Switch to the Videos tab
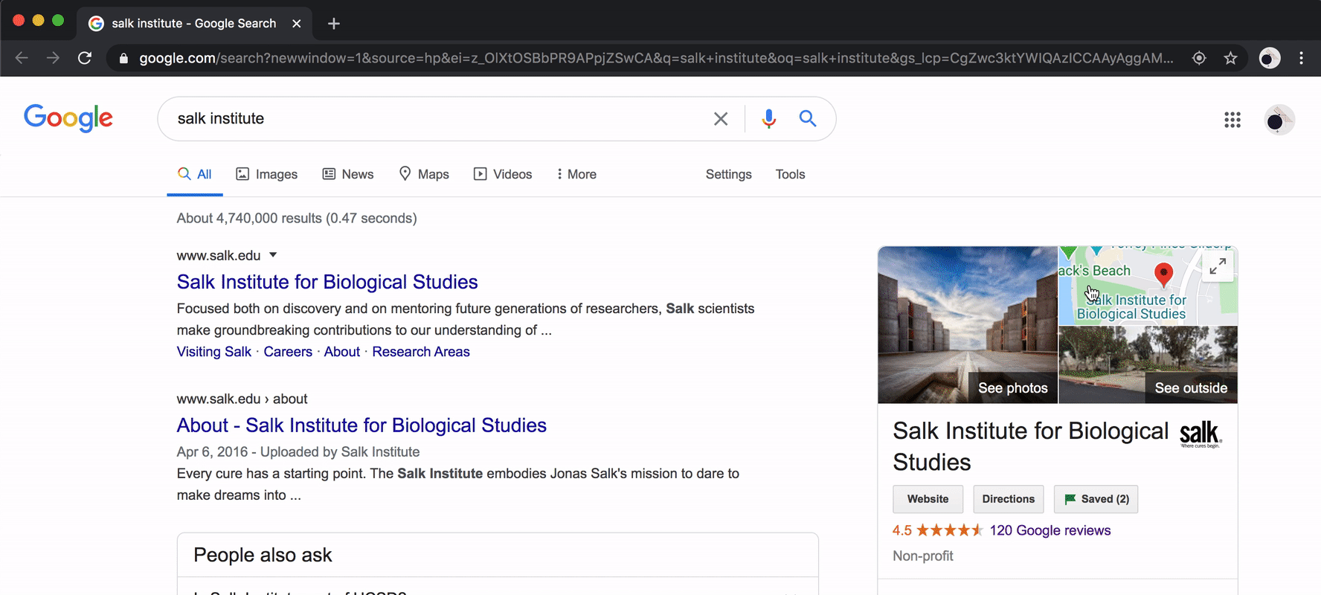The width and height of the screenshot is (1321, 595). pos(503,174)
